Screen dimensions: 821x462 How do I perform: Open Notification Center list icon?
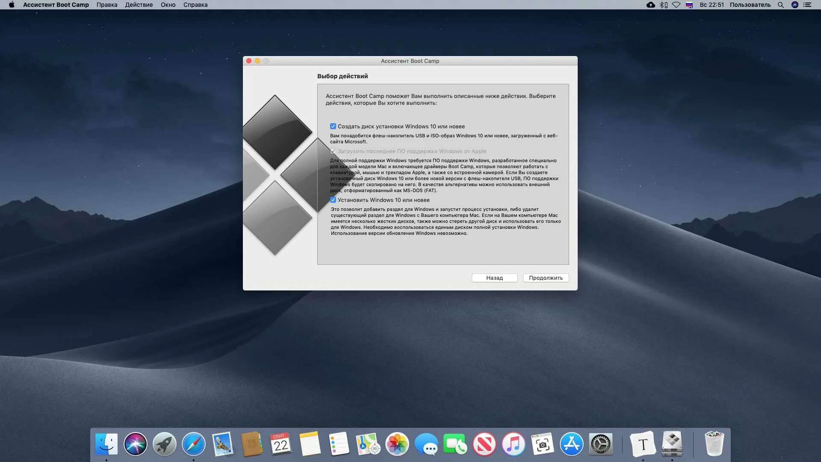pos(807,5)
